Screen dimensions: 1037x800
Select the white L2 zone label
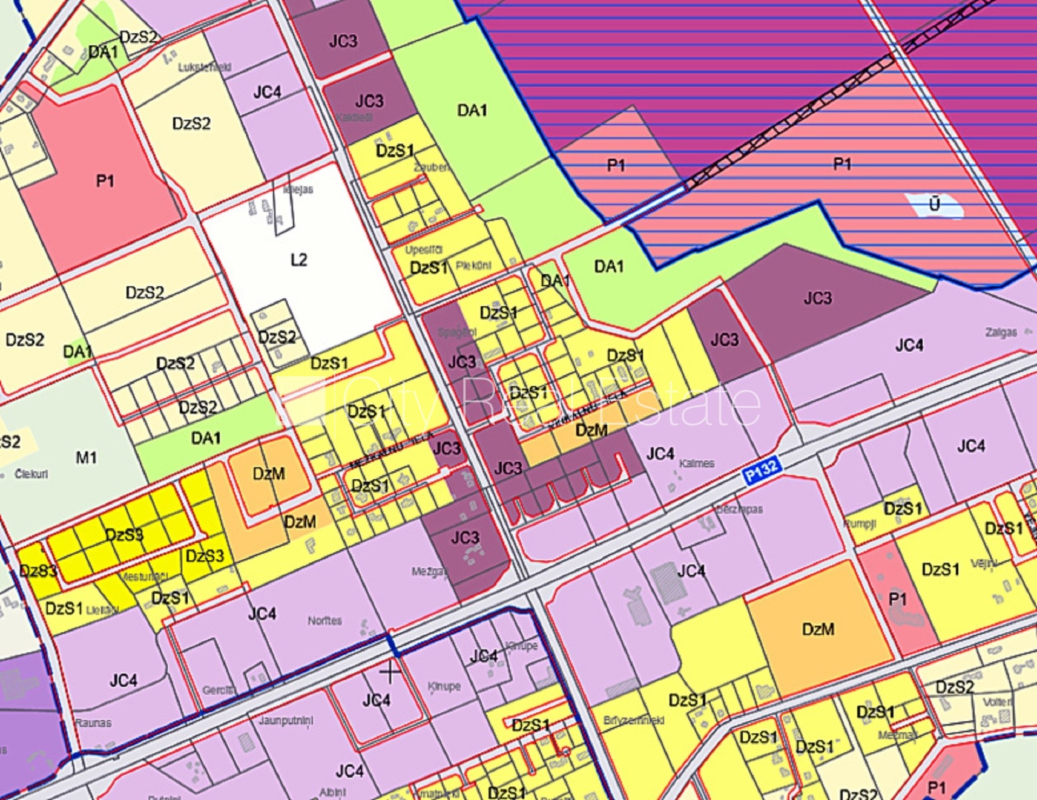click(298, 260)
